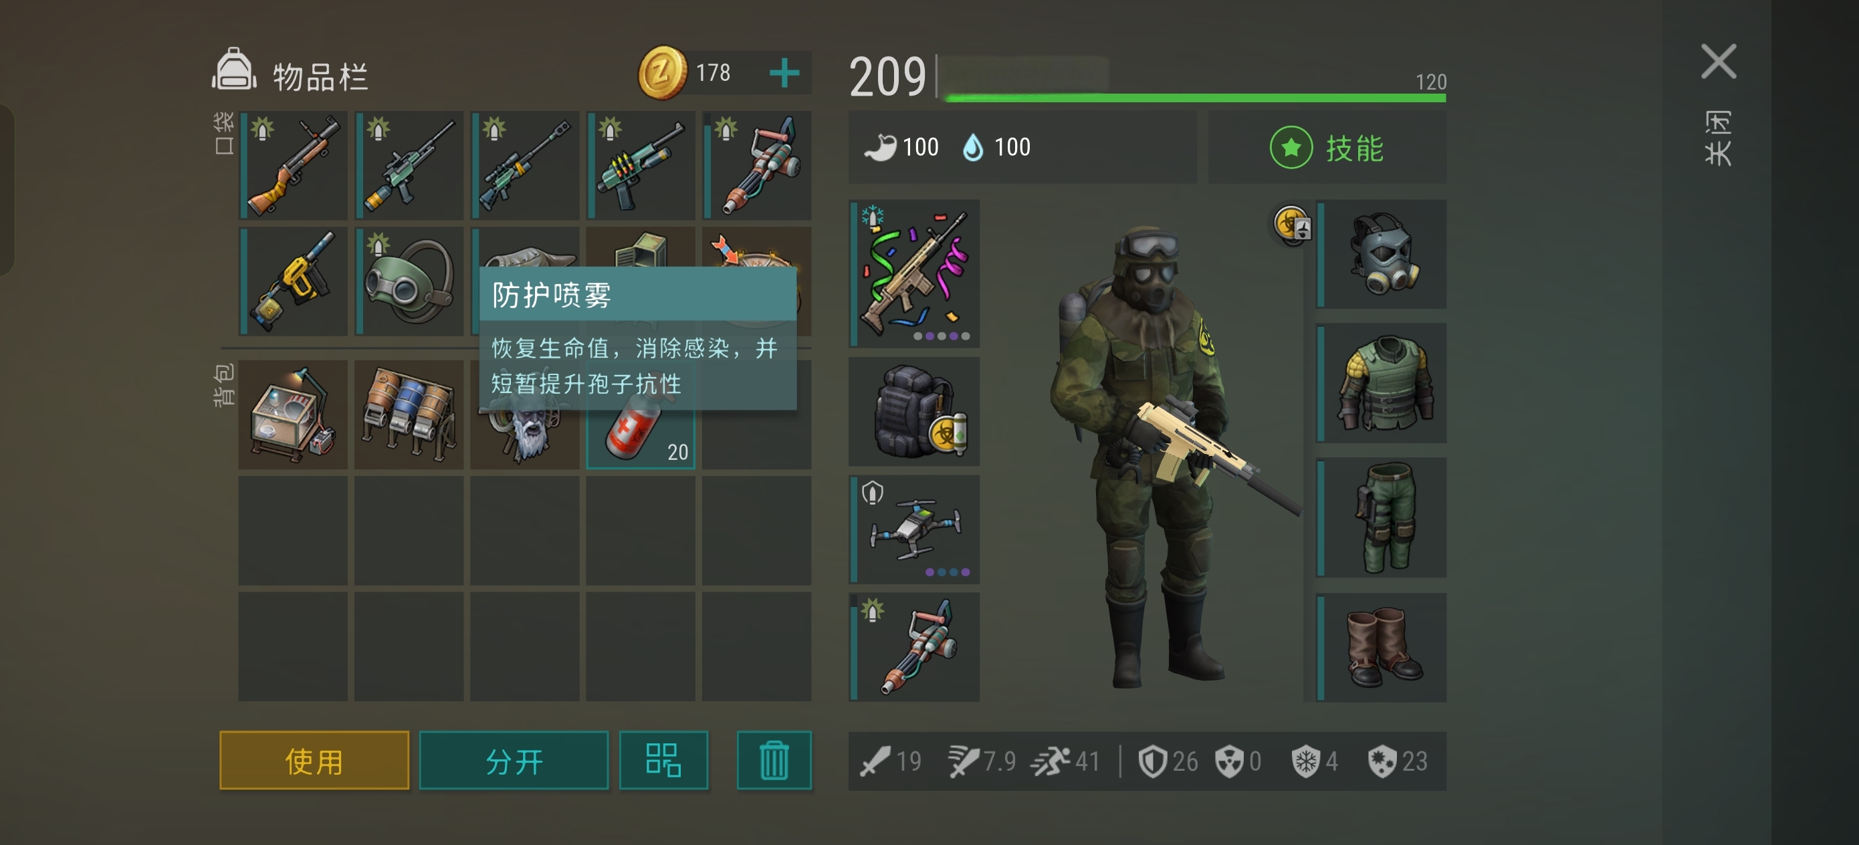Use the selected item with 使用 button

coord(314,761)
